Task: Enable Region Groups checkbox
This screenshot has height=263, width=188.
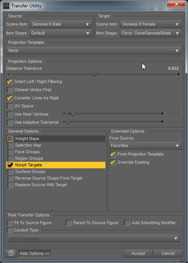Action: click(x=10, y=158)
